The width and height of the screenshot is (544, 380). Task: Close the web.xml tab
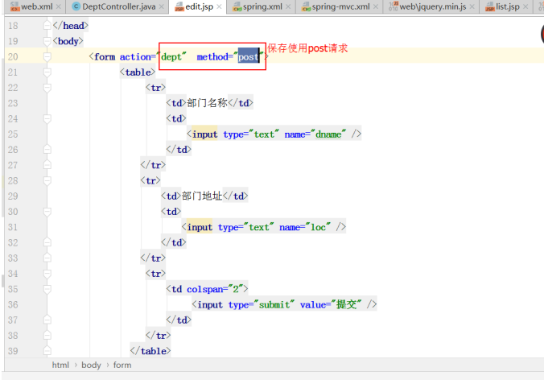coord(58,6)
